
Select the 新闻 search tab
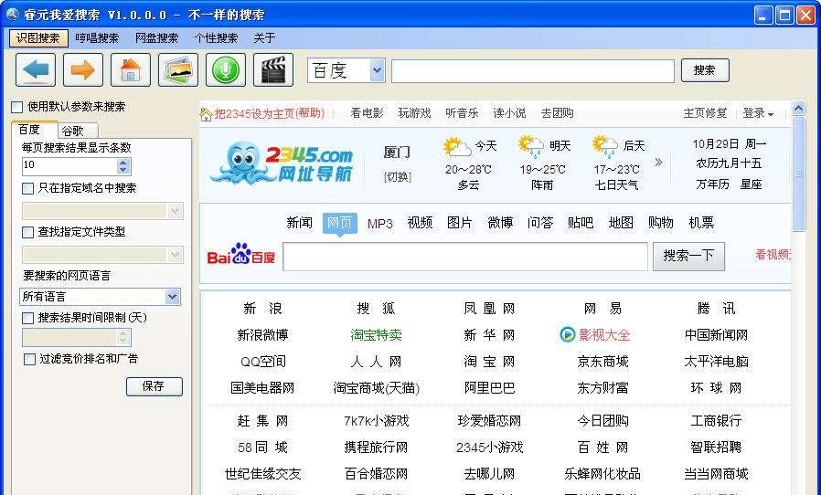300,222
